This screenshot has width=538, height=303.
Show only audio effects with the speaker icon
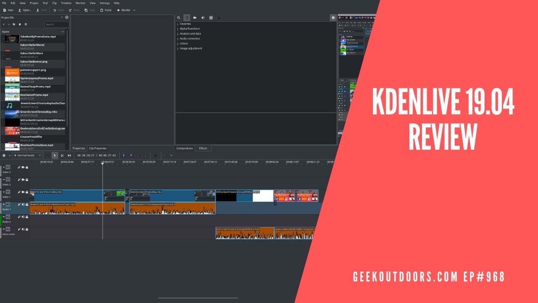[x=203, y=18]
